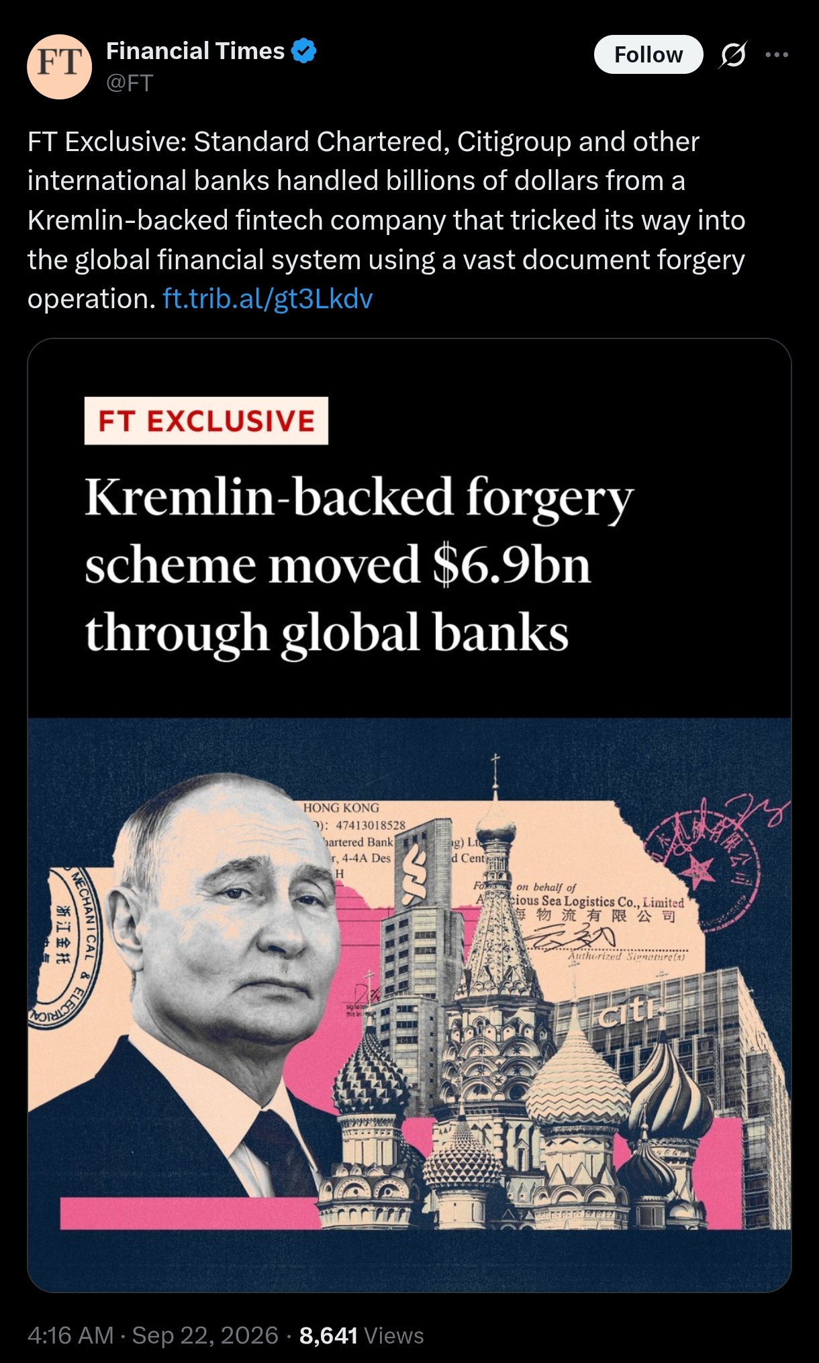Open the Kremlin-backed forgery headline card
The width and height of the screenshot is (819, 1363).
(x=409, y=815)
